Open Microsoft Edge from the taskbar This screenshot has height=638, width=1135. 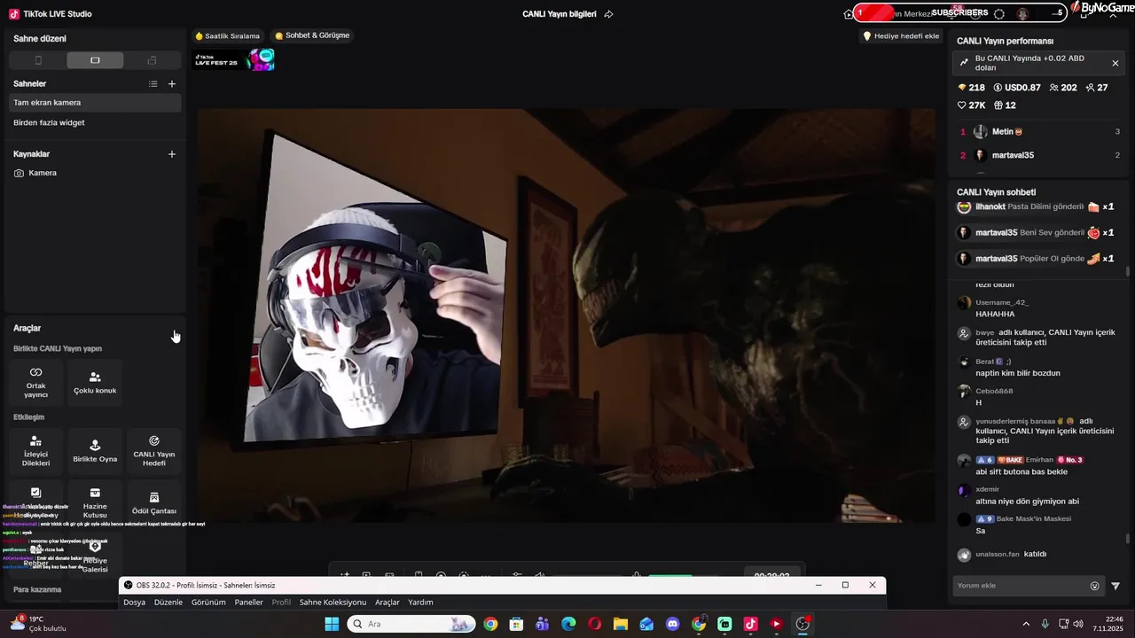pyautogui.click(x=568, y=624)
